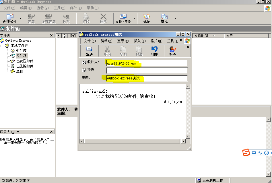
Task: Open the Sogou input method icon
Action: 246,153
